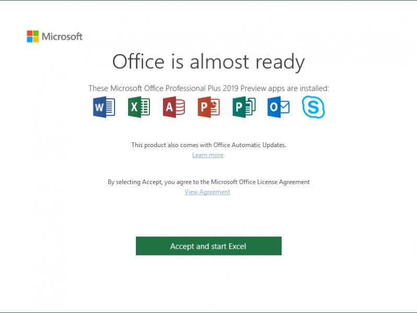Click the blue square in Microsoft logo

point(30,40)
